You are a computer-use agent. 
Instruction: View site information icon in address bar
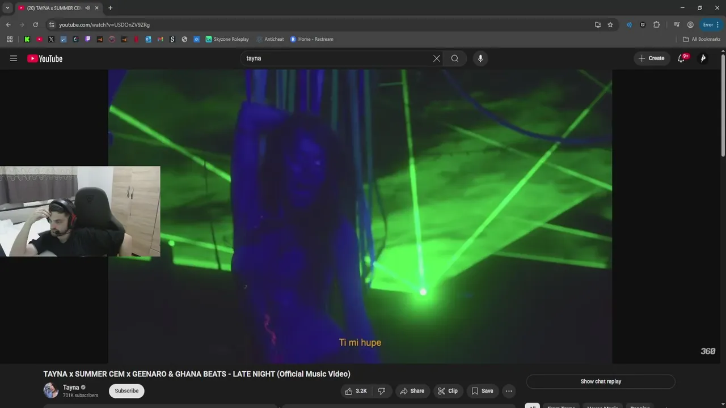tap(52, 25)
